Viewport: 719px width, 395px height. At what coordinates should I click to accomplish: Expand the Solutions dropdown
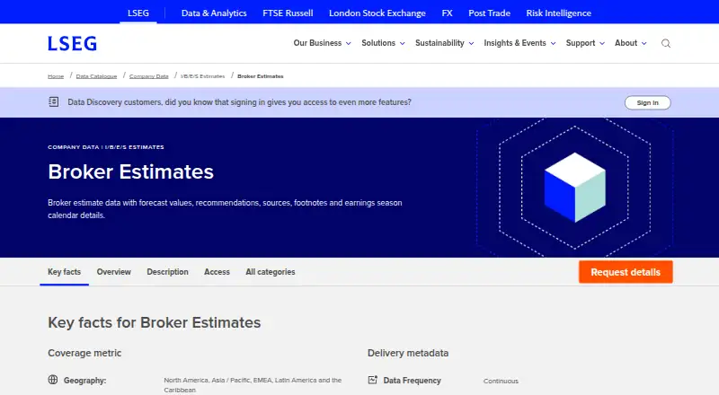[x=383, y=43]
